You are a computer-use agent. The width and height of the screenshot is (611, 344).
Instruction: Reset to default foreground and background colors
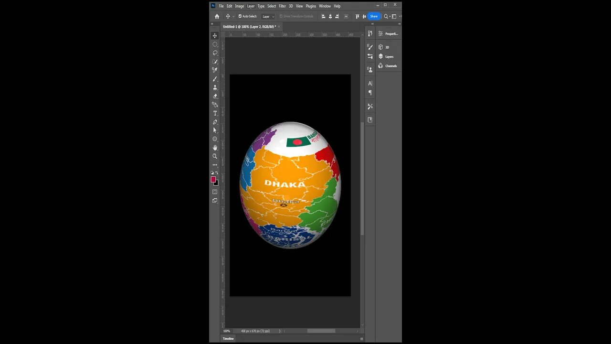tap(212, 173)
